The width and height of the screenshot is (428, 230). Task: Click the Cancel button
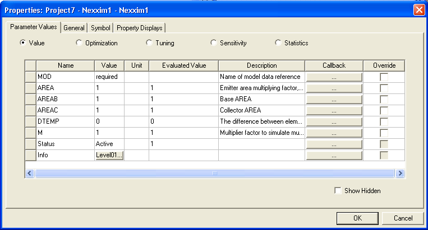tap(403, 218)
